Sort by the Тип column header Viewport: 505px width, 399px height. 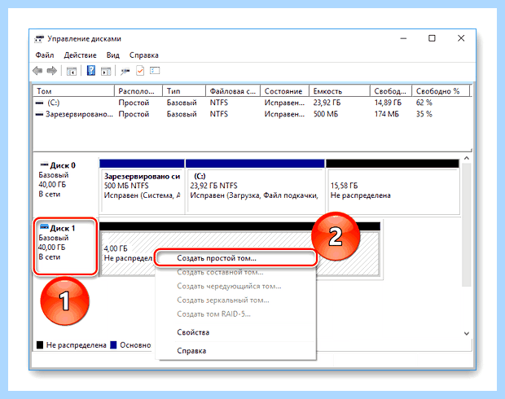pos(184,91)
